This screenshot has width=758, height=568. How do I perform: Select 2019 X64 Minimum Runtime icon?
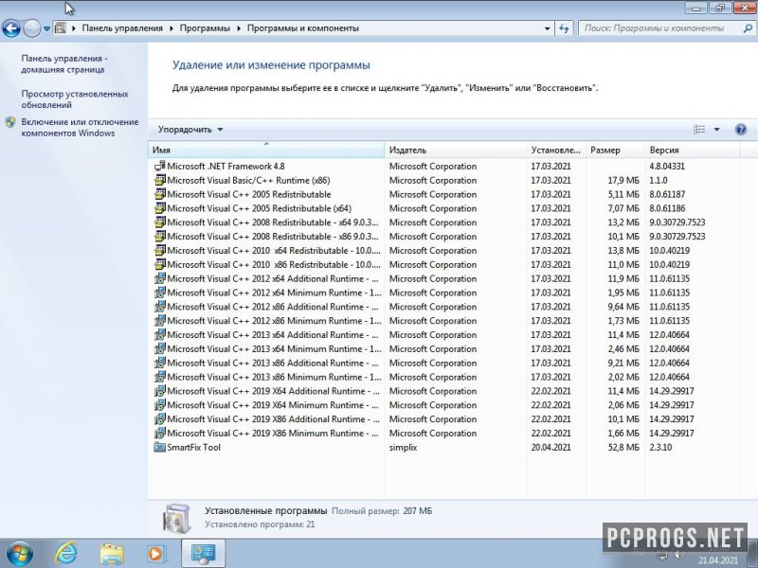pyautogui.click(x=159, y=405)
